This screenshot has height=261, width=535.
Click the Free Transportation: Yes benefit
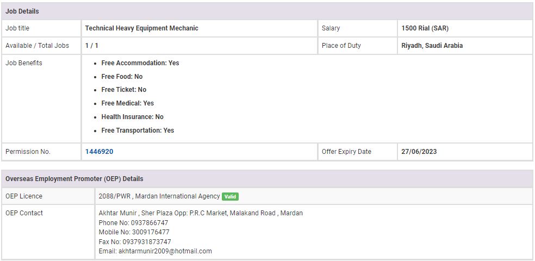(138, 130)
